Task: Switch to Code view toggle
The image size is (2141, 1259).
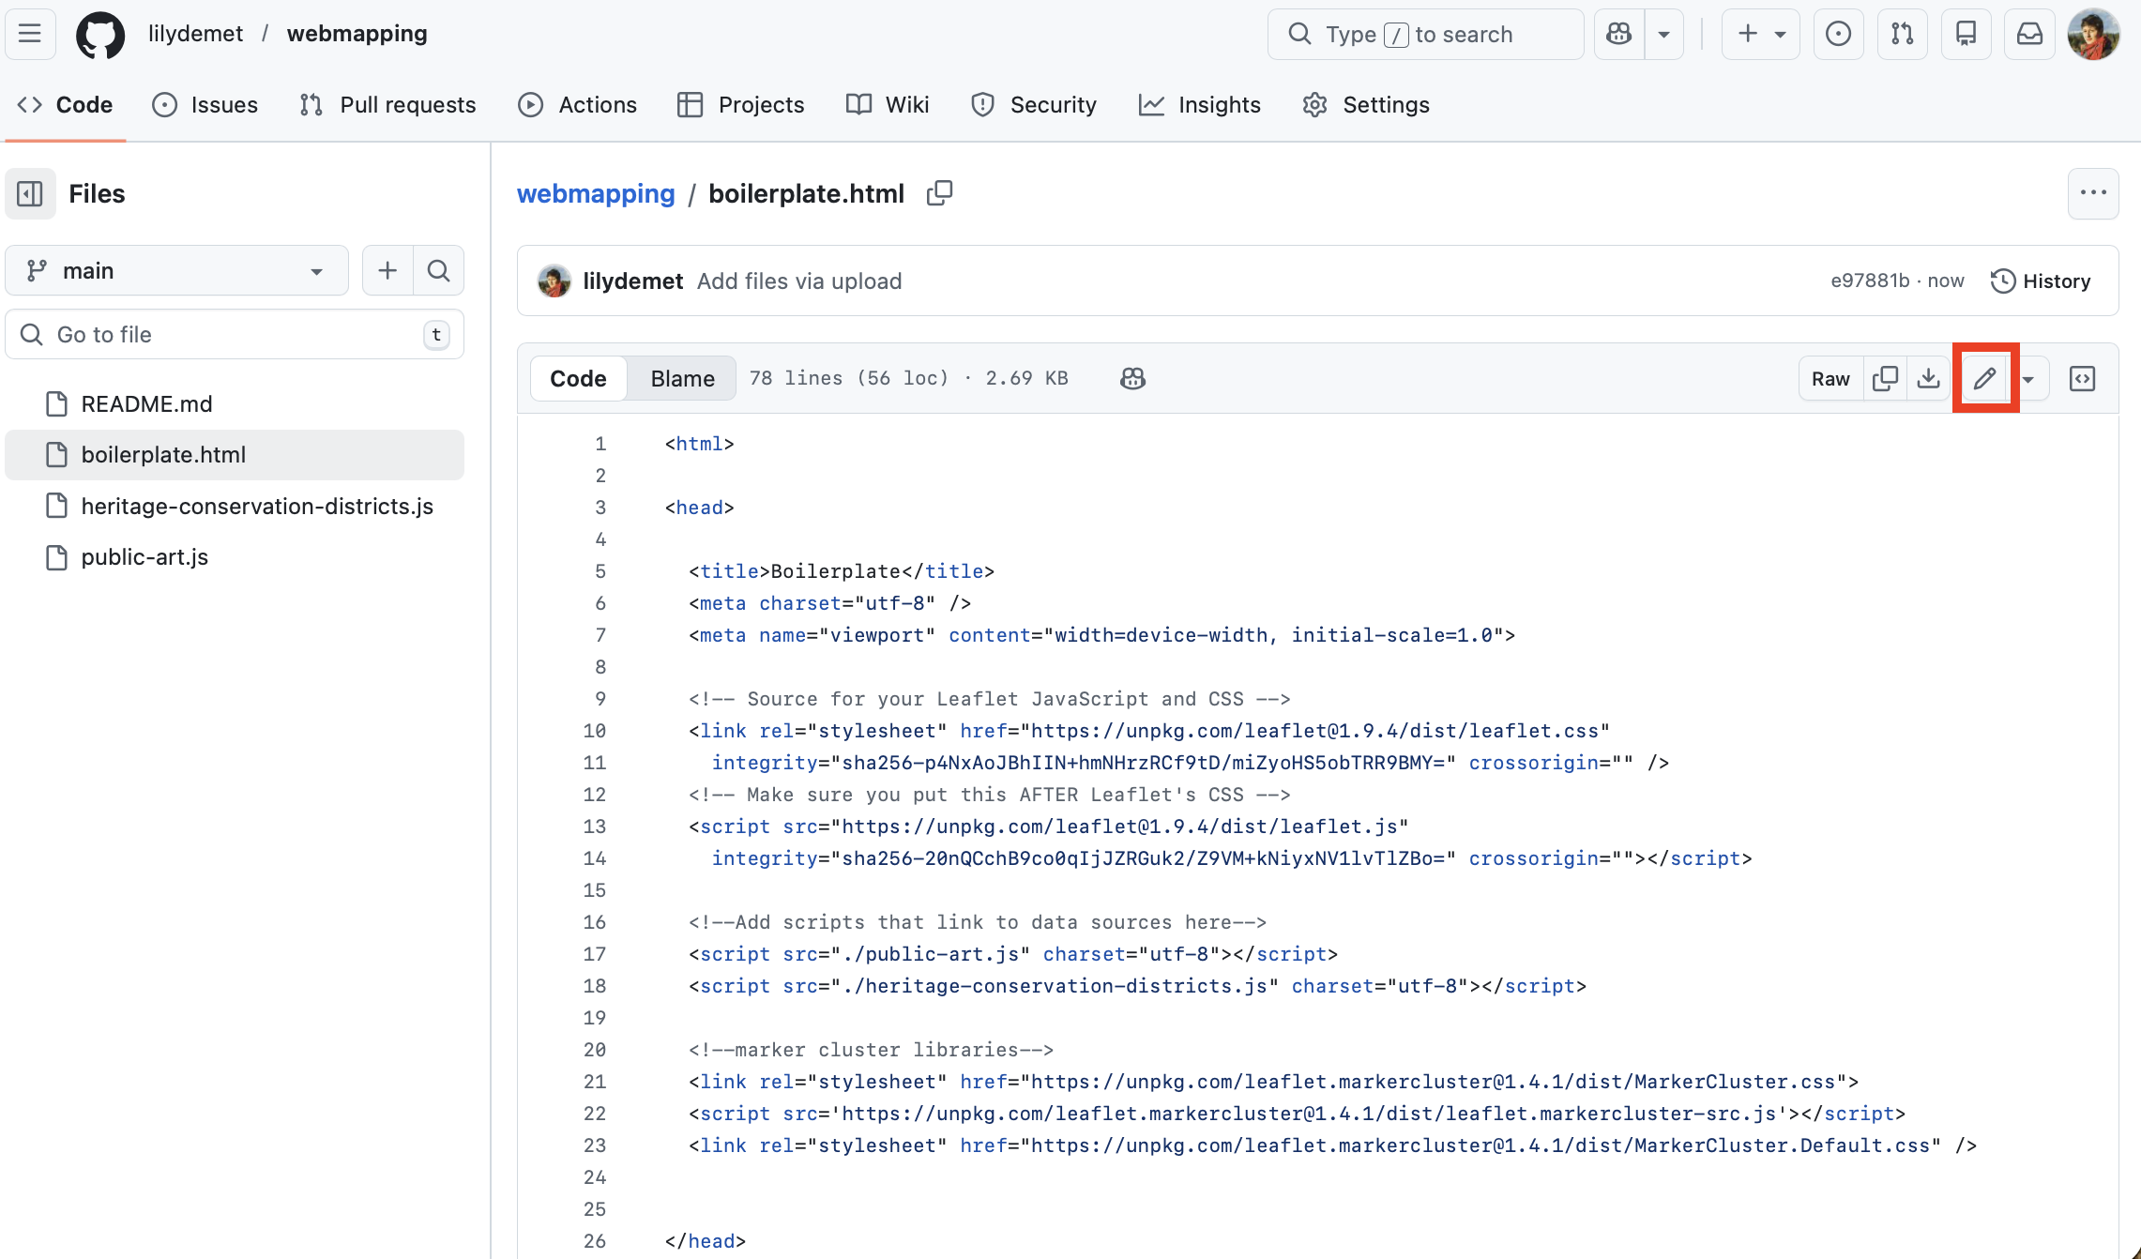Action: coord(578,379)
